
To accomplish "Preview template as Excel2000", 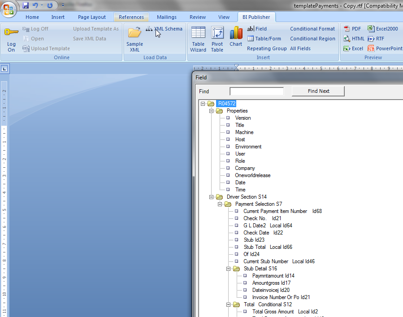I will [383, 29].
